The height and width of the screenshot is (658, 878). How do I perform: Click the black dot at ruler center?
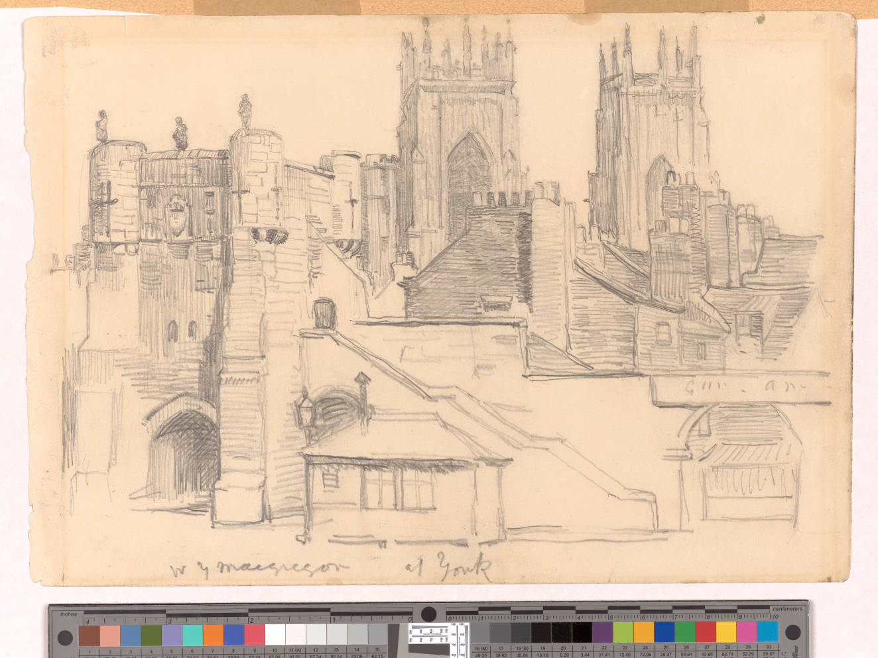(429, 614)
